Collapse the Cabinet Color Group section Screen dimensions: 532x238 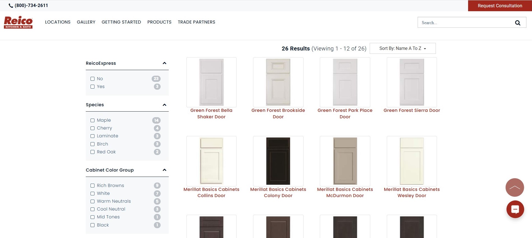click(165, 170)
